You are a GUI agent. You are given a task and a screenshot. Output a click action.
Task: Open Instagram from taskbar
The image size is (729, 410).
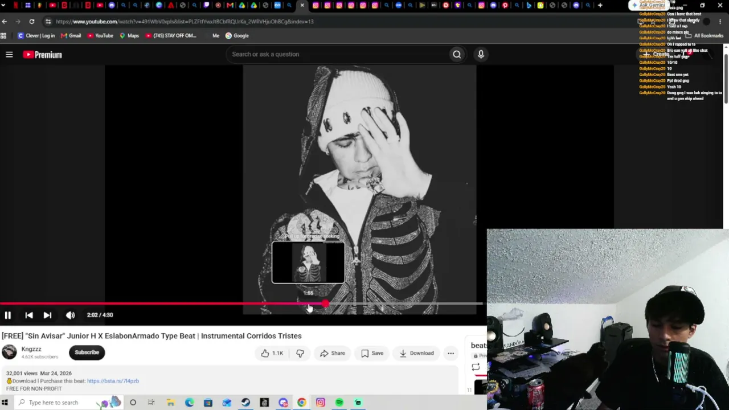coord(321,403)
